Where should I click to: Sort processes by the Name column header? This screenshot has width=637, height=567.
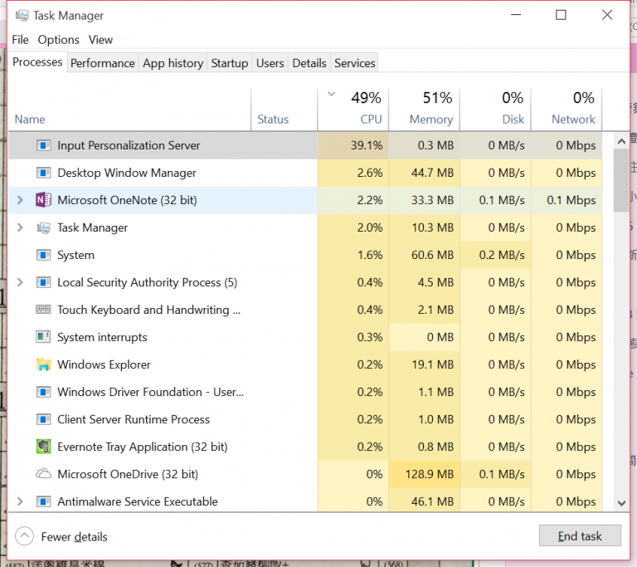[x=129, y=110]
